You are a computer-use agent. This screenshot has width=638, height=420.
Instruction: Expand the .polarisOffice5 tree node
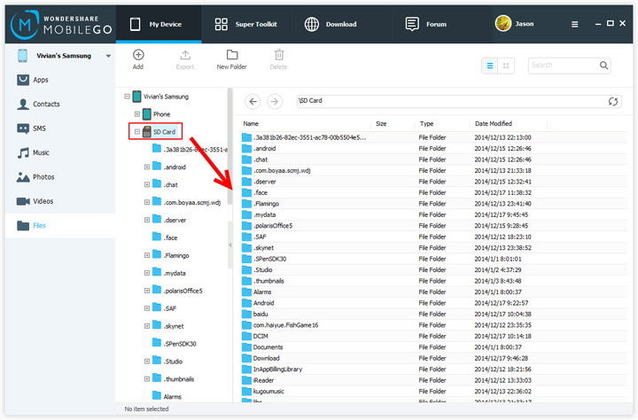coord(147,291)
